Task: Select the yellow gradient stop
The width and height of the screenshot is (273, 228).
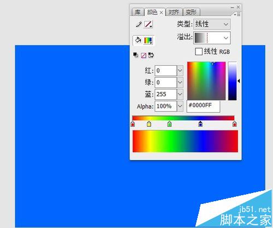Action: 149,124
